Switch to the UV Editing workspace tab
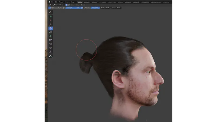The width and height of the screenshot is (217, 122). click(x=103, y=2)
